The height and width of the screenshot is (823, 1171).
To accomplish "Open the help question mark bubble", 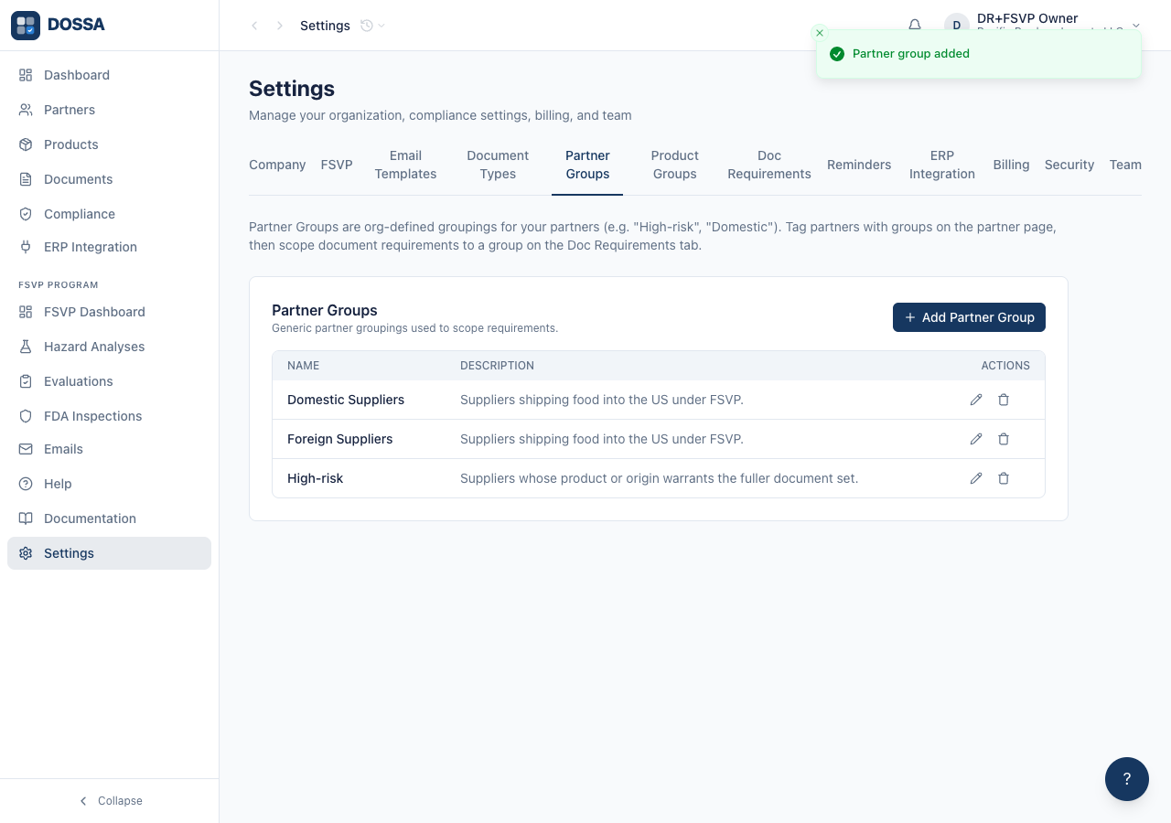I will pyautogui.click(x=1127, y=779).
